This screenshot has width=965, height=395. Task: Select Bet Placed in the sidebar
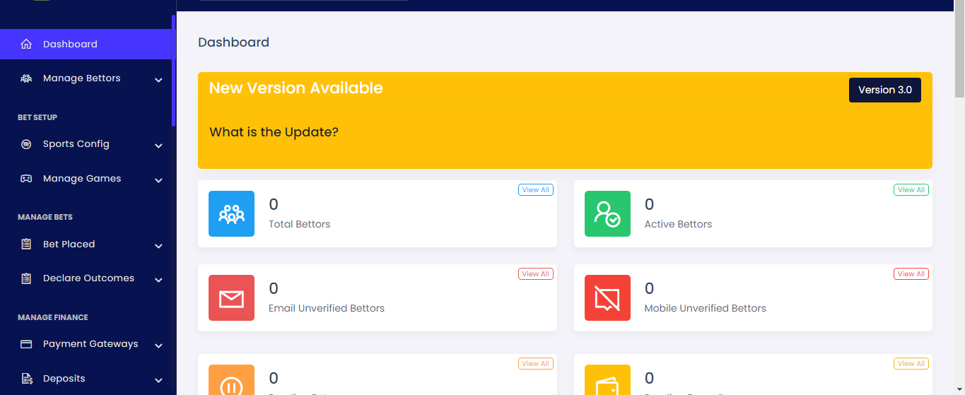[69, 244]
